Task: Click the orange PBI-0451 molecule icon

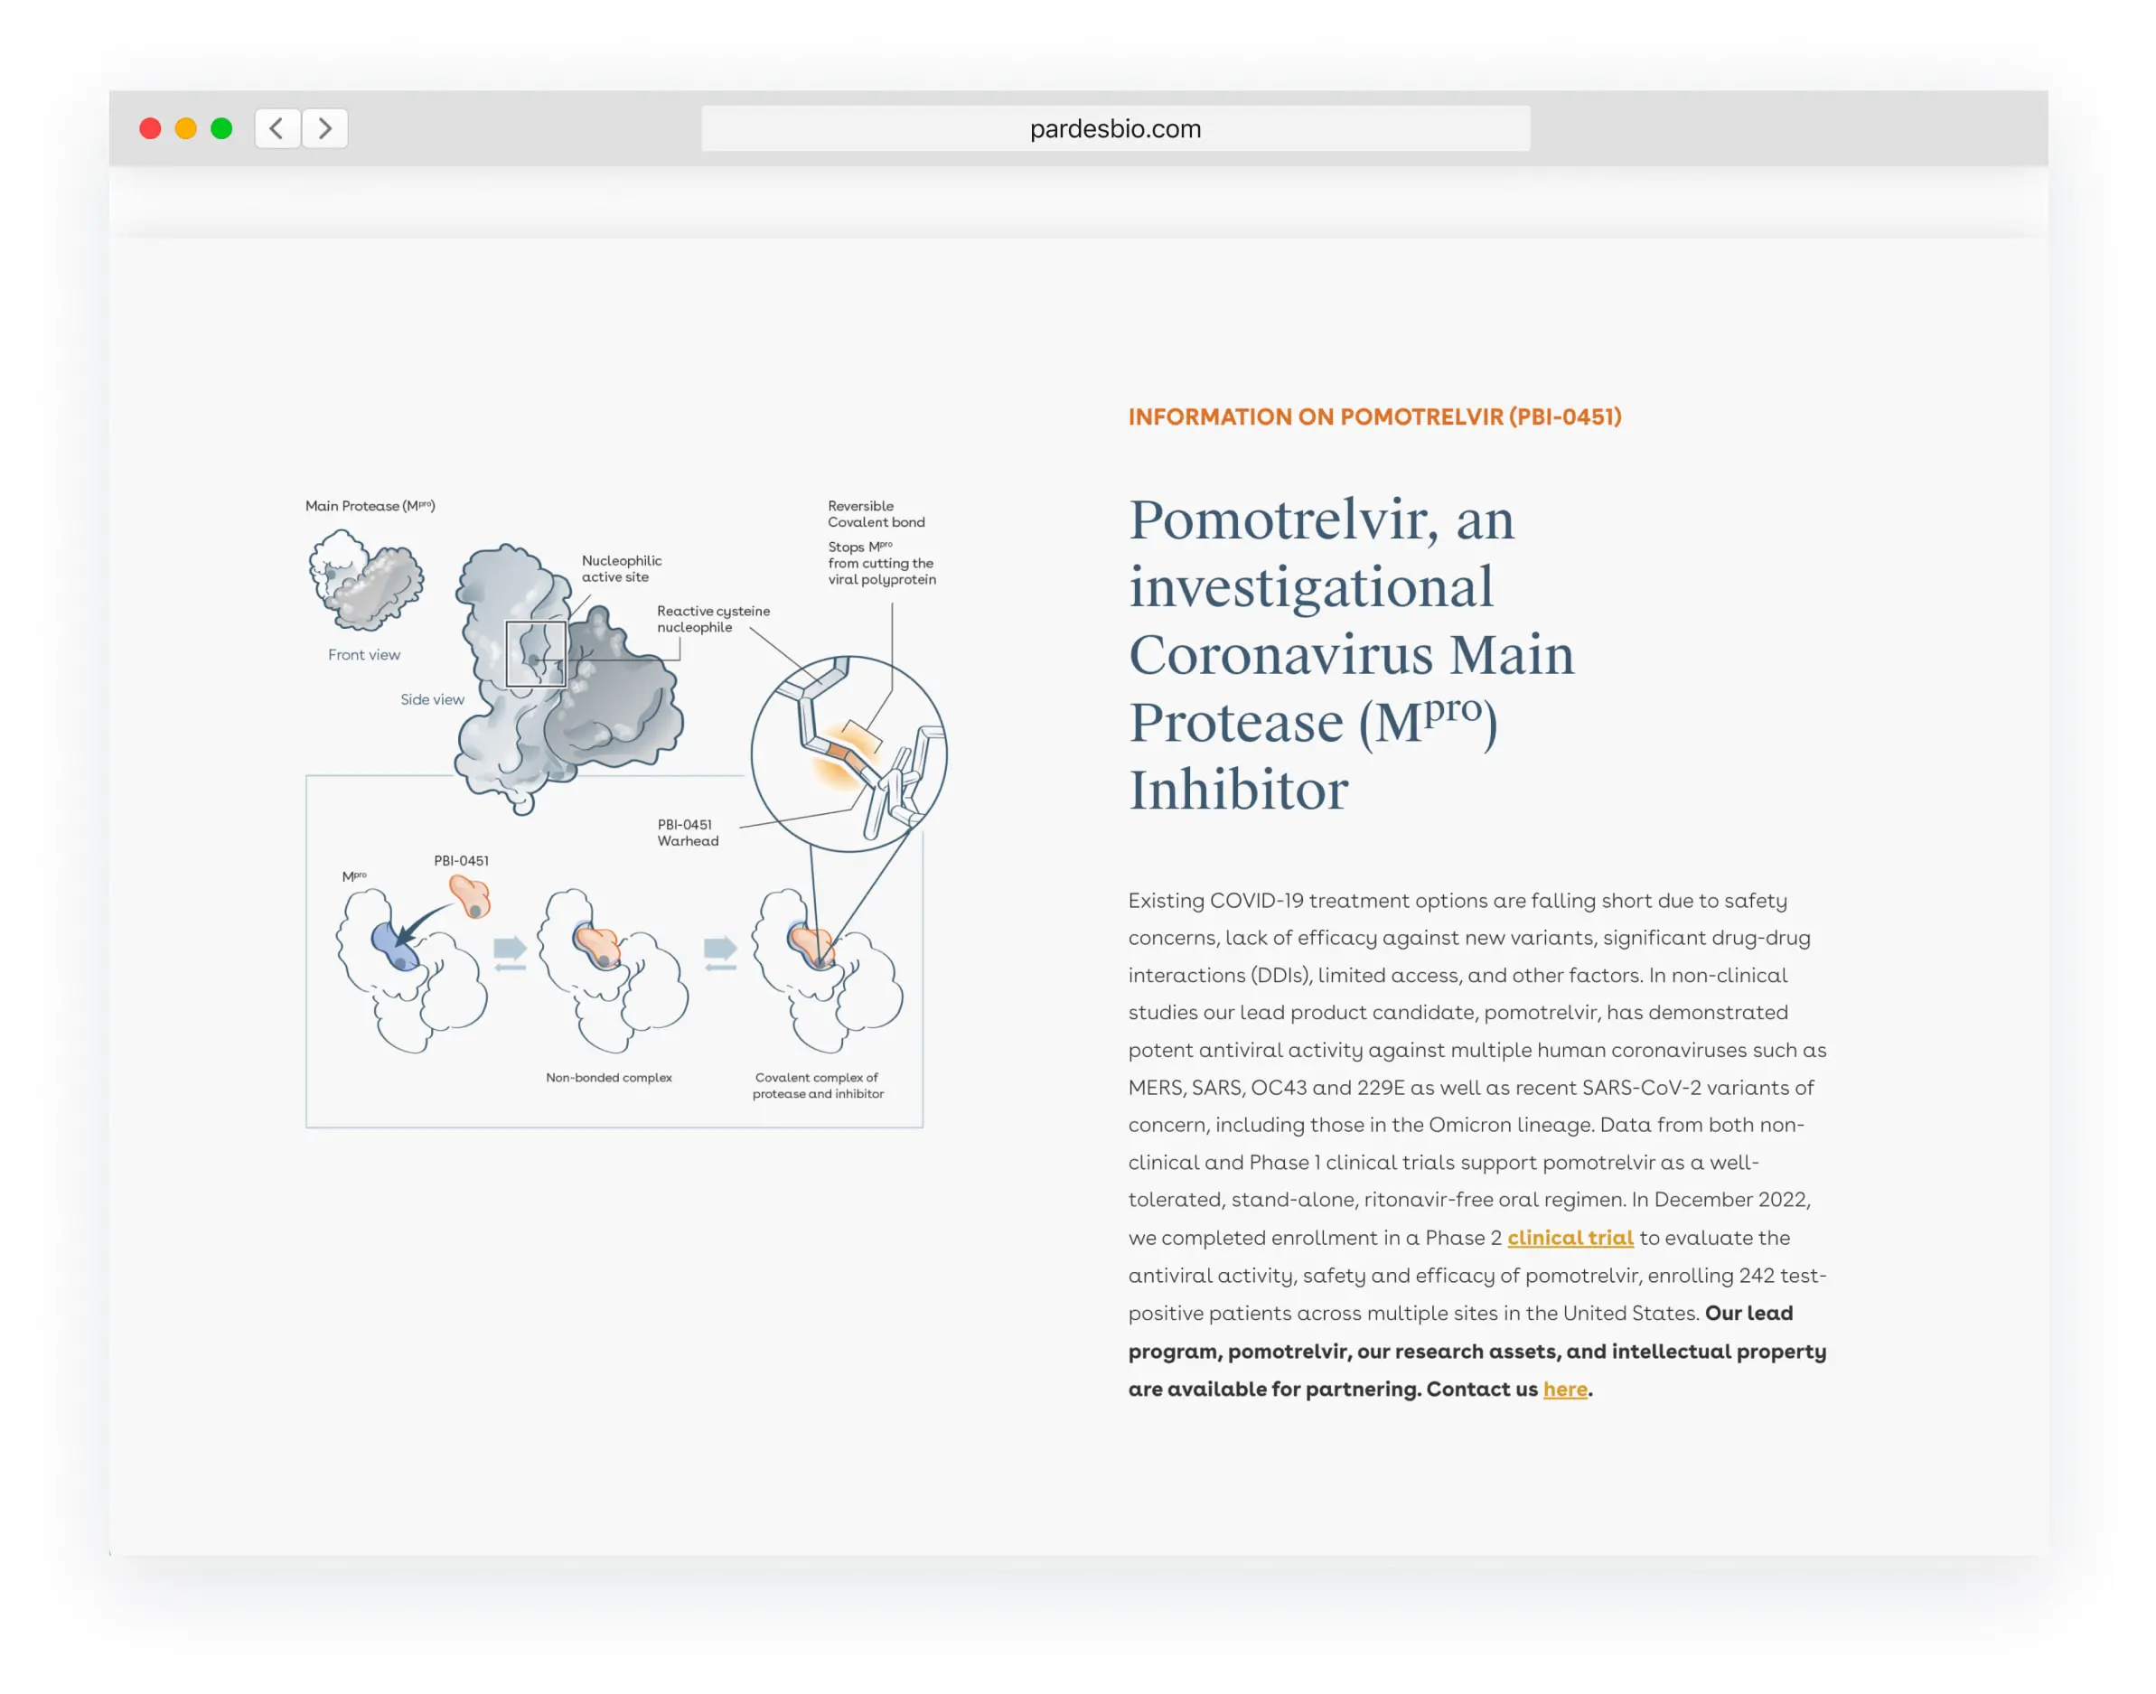Action: coord(470,895)
